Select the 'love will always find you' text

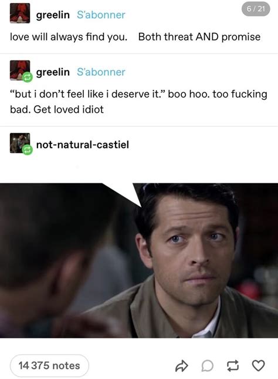pyautogui.click(x=69, y=37)
